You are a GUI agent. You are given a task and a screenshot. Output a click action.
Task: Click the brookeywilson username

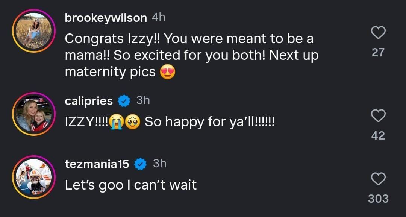pyautogui.click(x=106, y=18)
